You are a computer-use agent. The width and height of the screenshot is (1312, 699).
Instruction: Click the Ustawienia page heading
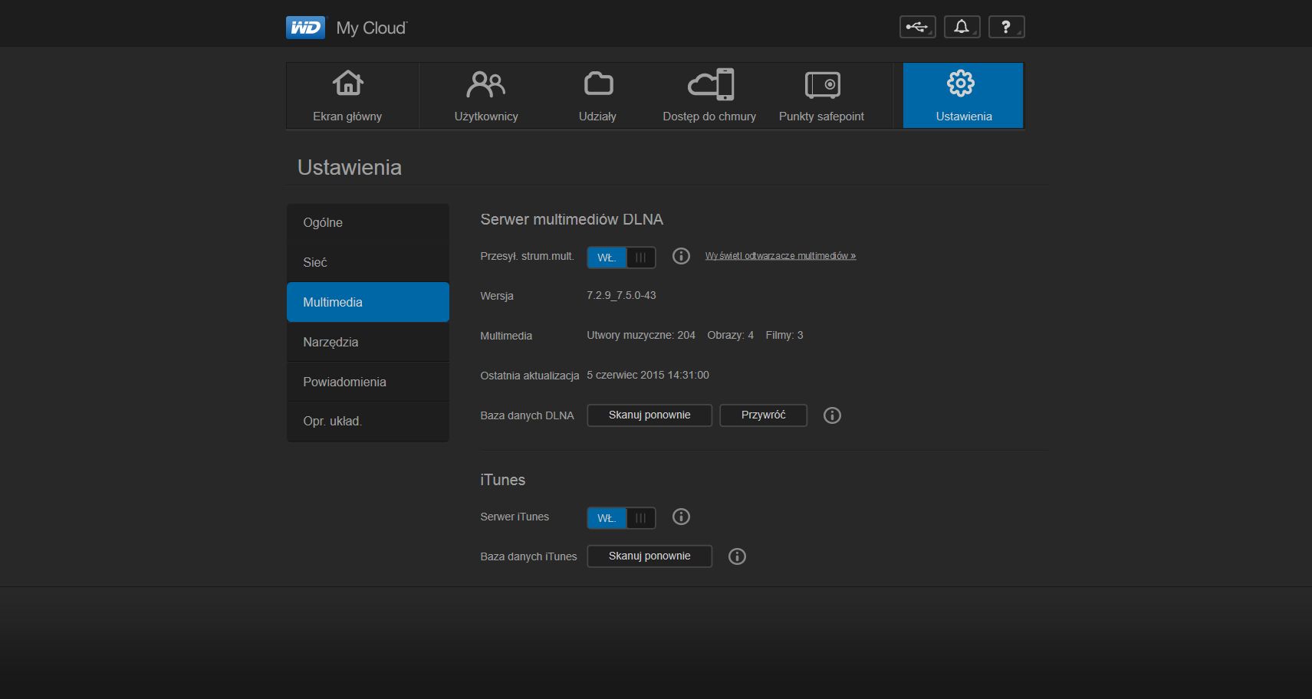coord(350,168)
